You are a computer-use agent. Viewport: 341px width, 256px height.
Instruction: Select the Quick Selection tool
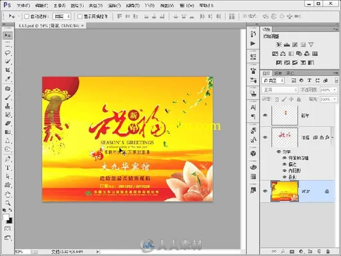point(8,61)
